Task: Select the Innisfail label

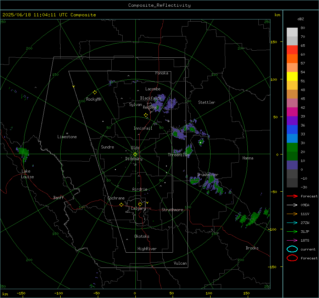Action: (143, 128)
